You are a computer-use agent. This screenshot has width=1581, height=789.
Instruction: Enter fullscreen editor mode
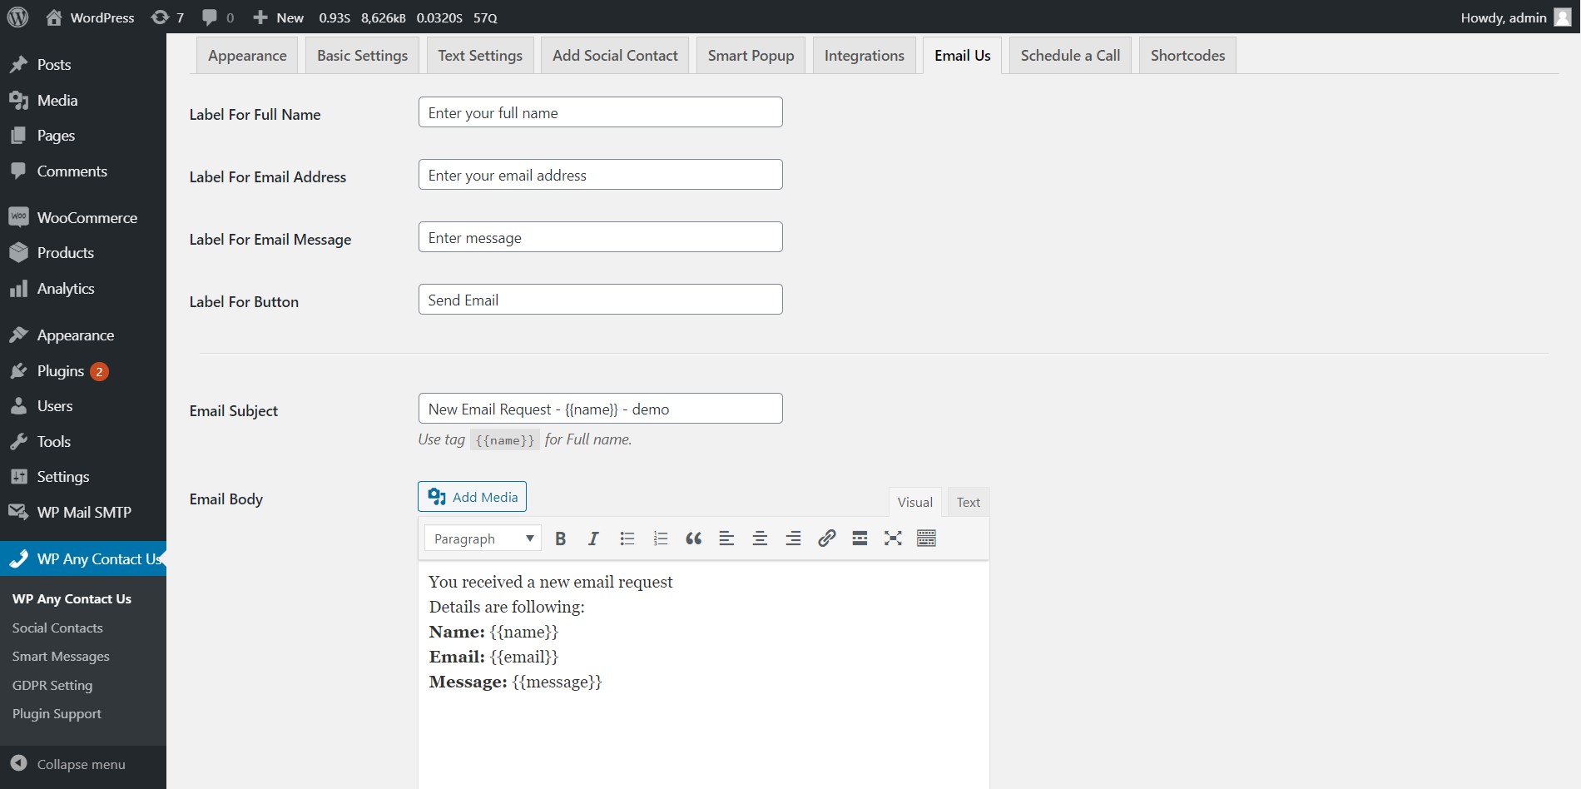[x=893, y=538]
